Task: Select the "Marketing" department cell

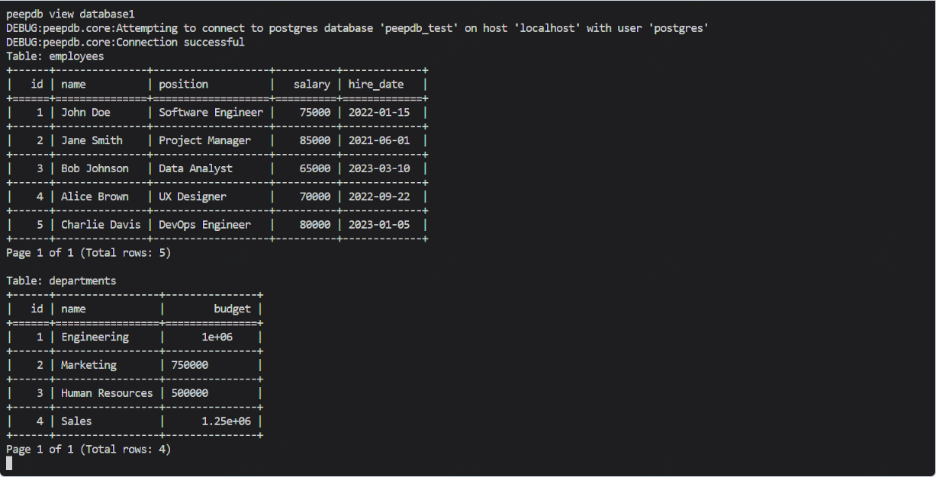Action: [88, 365]
